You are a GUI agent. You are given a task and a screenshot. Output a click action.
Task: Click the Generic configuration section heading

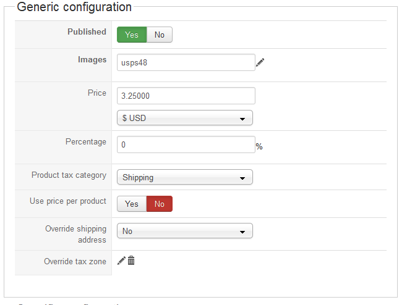coord(74,7)
